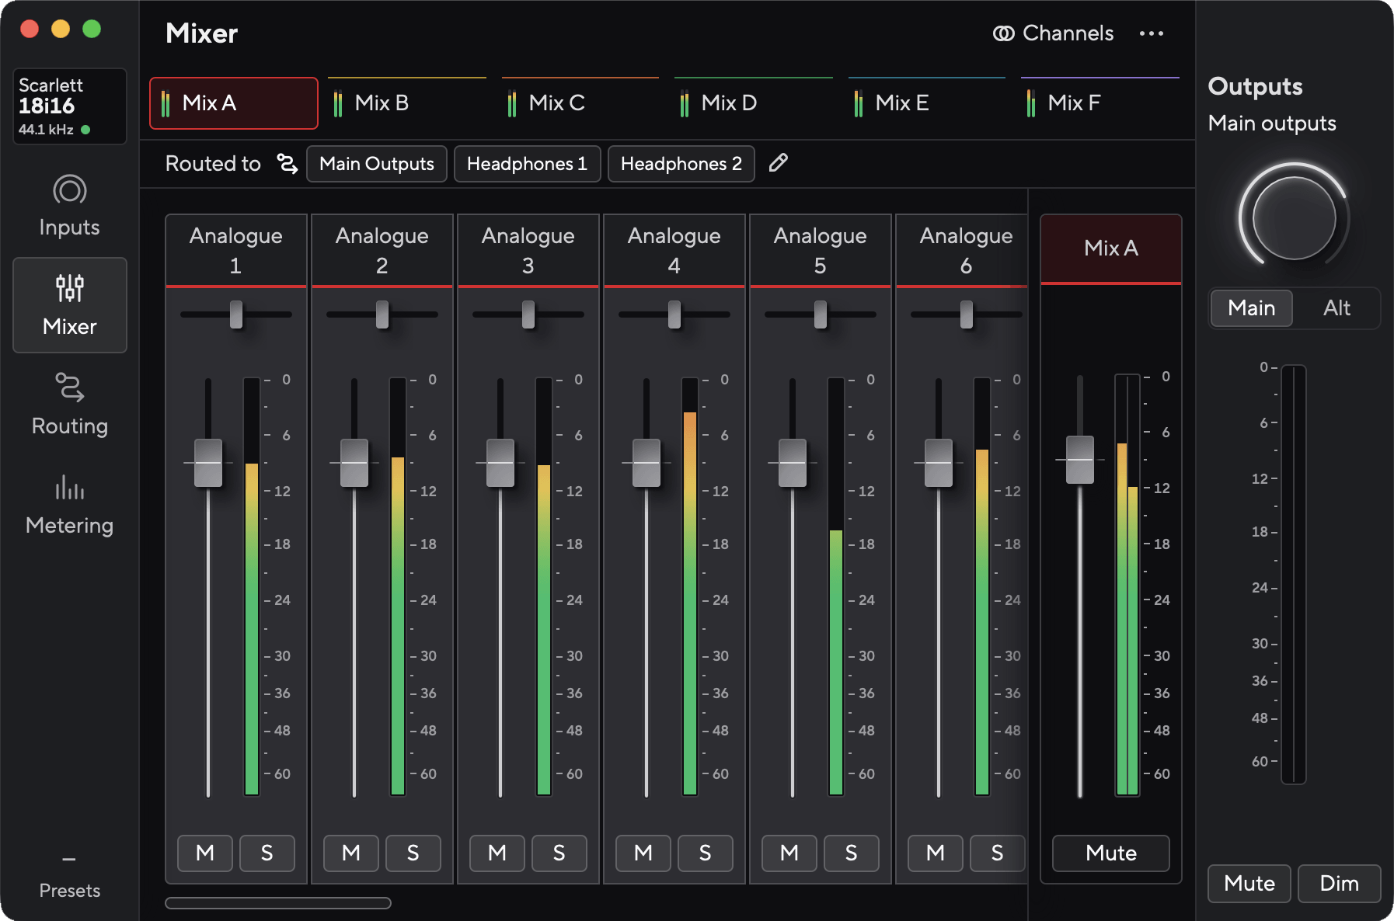Click the Main Outputs routing button
The width and height of the screenshot is (1394, 921).
[377, 164]
